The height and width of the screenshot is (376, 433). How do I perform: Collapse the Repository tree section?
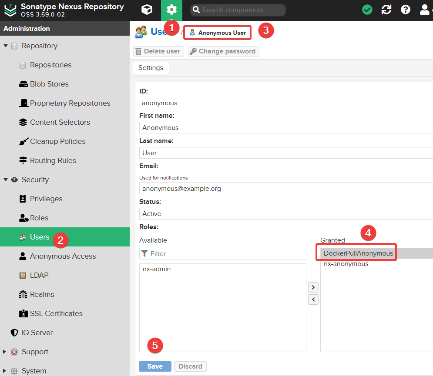pos(6,46)
